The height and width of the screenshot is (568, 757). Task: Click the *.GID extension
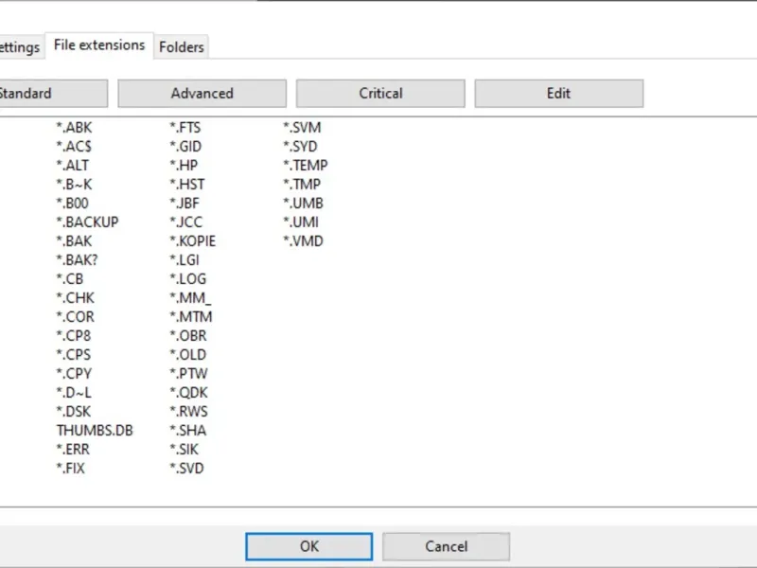185,147
